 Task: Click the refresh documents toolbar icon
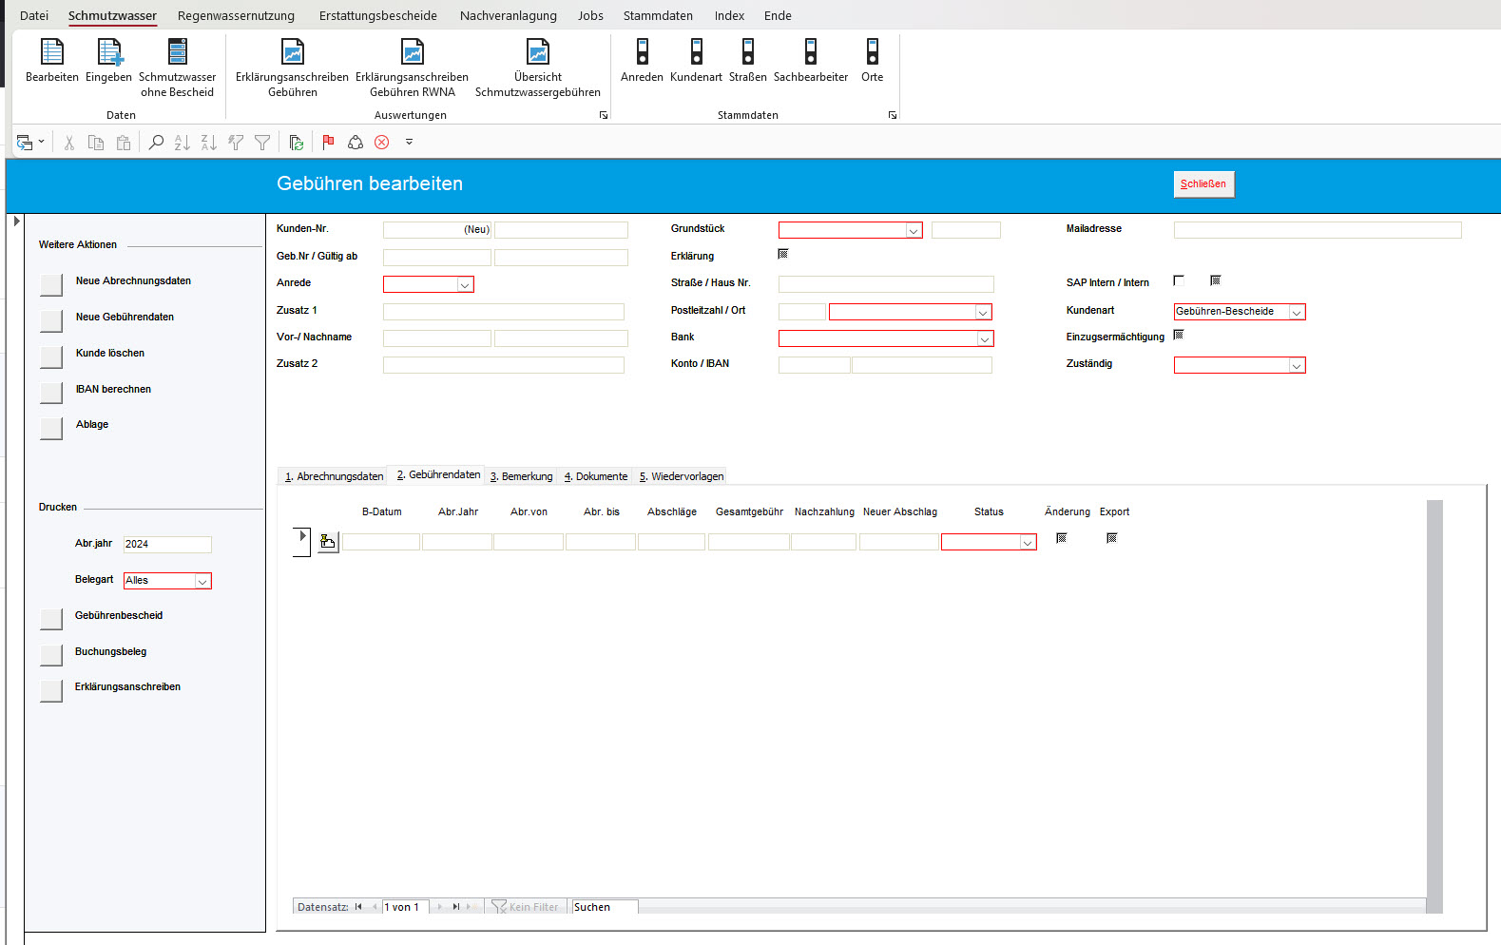[x=297, y=143]
